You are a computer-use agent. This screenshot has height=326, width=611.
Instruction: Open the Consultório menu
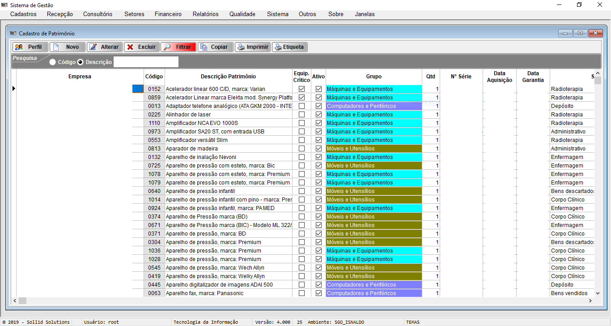click(x=98, y=14)
